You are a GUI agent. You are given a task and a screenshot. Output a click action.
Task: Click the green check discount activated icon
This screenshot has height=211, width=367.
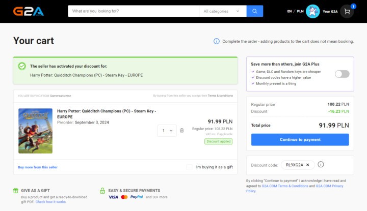(22, 66)
